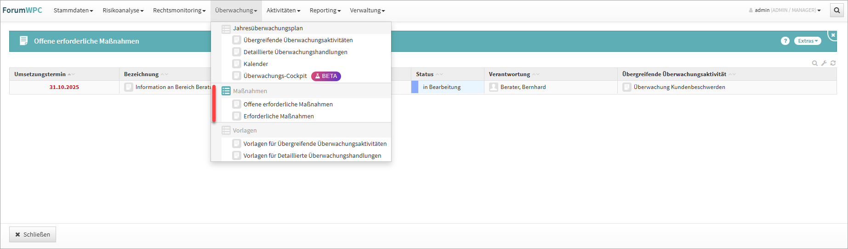Click Berater, Bernhard responsible cell
This screenshot has height=249, width=848.
(551, 87)
